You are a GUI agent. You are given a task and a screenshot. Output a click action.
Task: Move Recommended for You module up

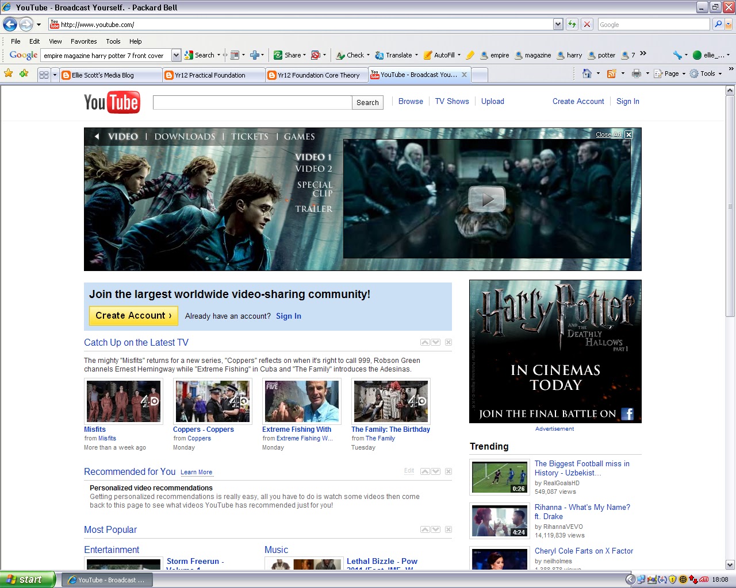[425, 471]
